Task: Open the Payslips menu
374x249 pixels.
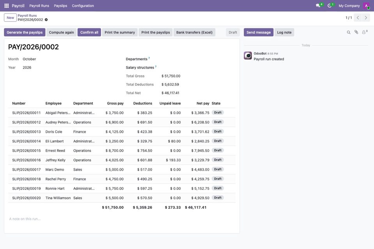Action: pyautogui.click(x=60, y=6)
